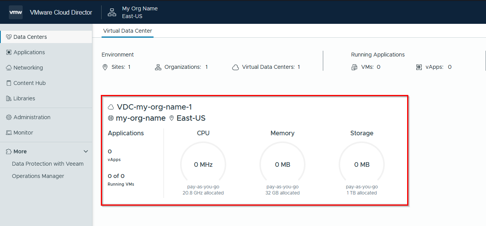Click the Organizations hierarchy icon
Viewport: 486px width, 226px height.
[158, 67]
